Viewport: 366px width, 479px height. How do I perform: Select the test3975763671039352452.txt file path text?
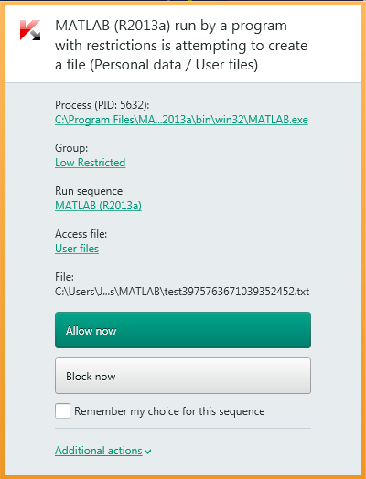pos(182,292)
